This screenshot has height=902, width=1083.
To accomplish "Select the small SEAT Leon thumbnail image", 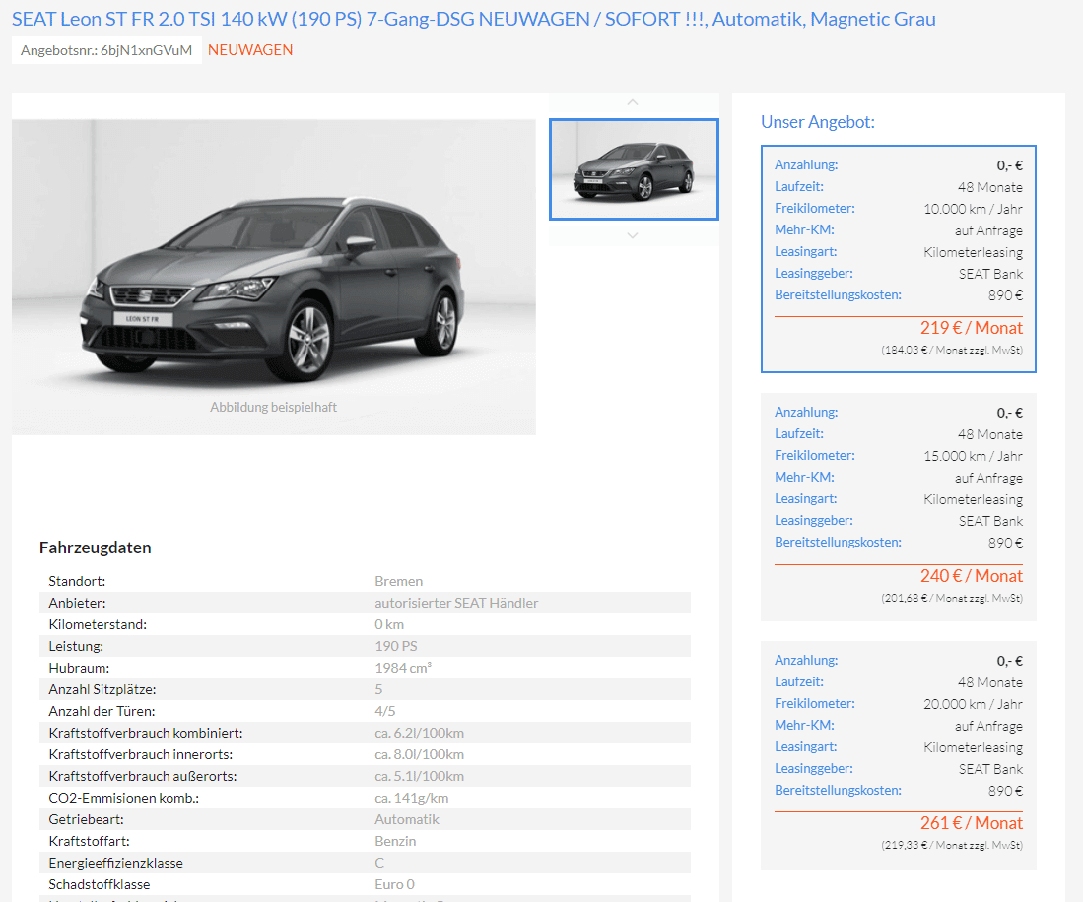I will point(634,169).
